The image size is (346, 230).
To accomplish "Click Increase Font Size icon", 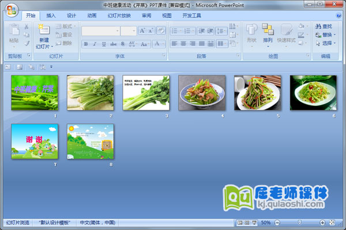I will [x=142, y=30].
